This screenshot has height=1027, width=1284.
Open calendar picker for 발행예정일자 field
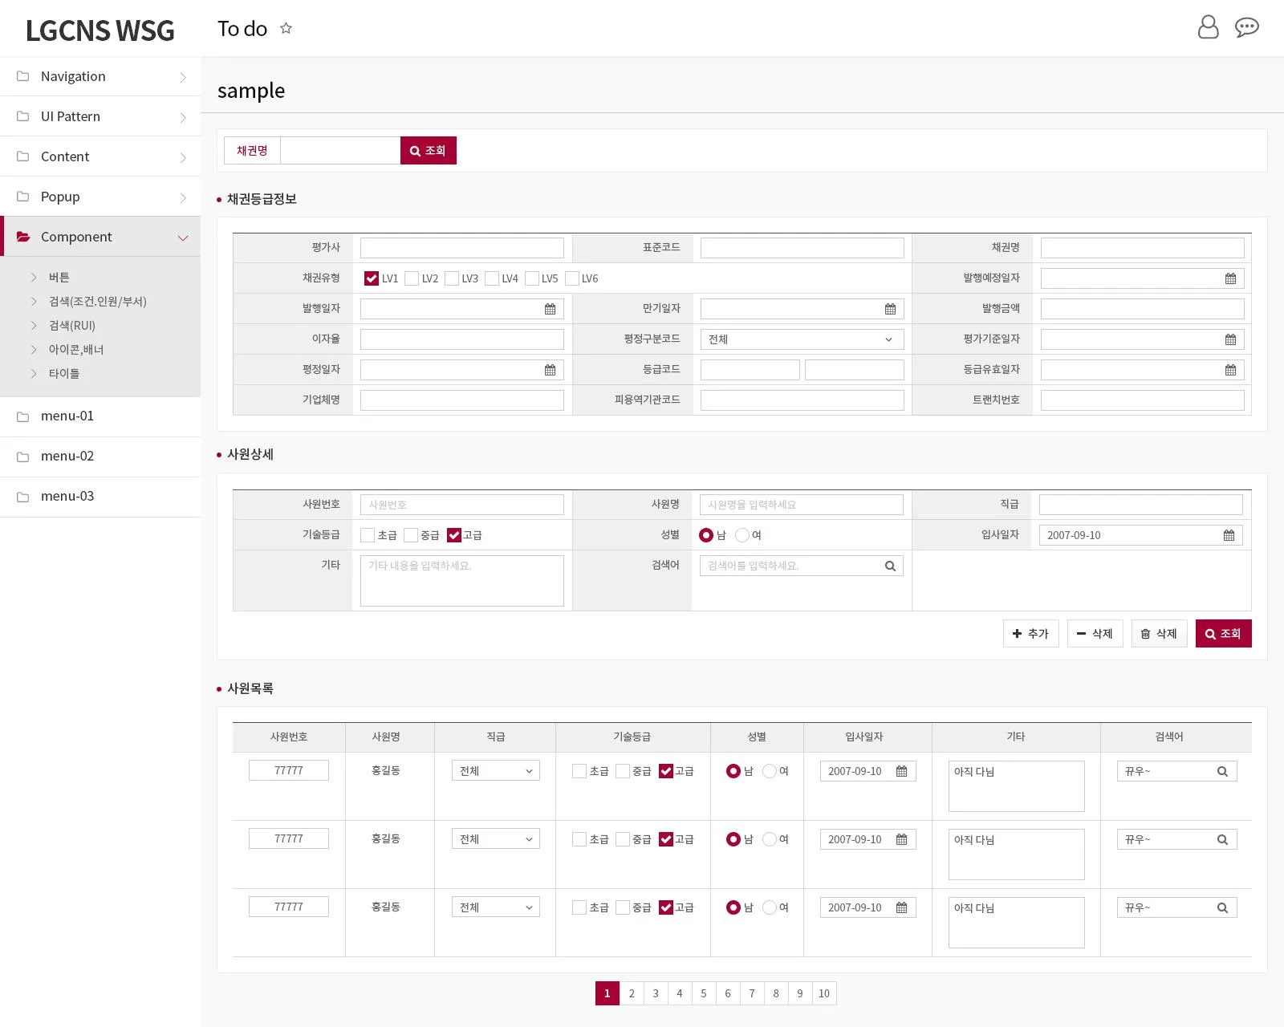pos(1230,278)
